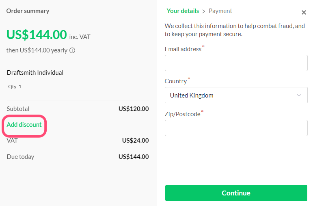Go to the Your details step
The width and height of the screenshot is (313, 206).
pos(183,11)
